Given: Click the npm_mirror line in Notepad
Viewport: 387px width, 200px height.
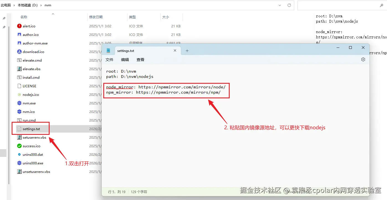Looking at the screenshot, I should [x=163, y=92].
